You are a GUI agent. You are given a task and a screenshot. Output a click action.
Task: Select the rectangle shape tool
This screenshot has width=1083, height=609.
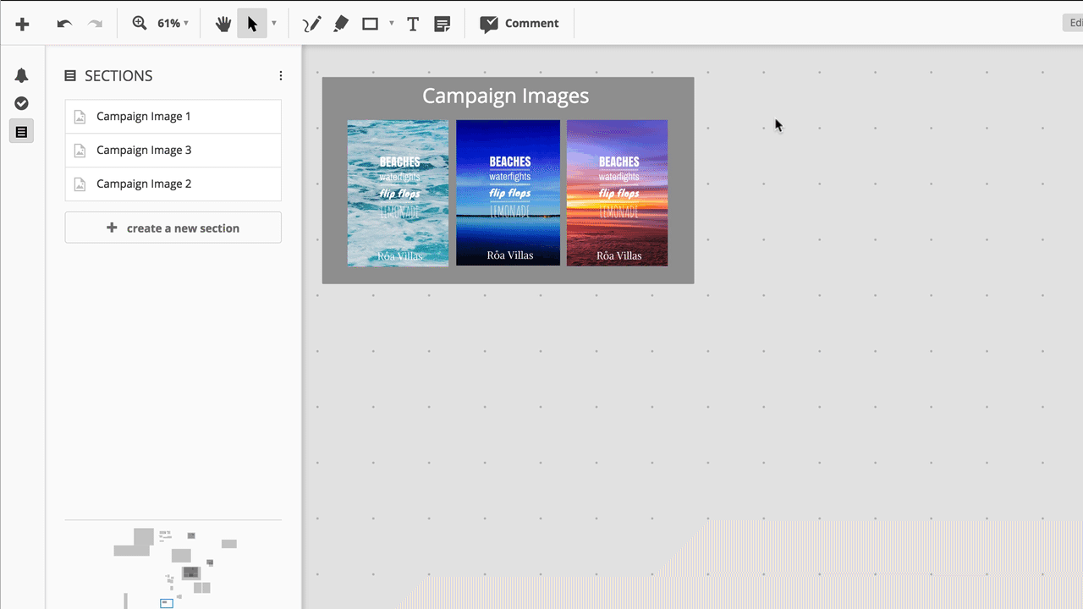pos(370,23)
